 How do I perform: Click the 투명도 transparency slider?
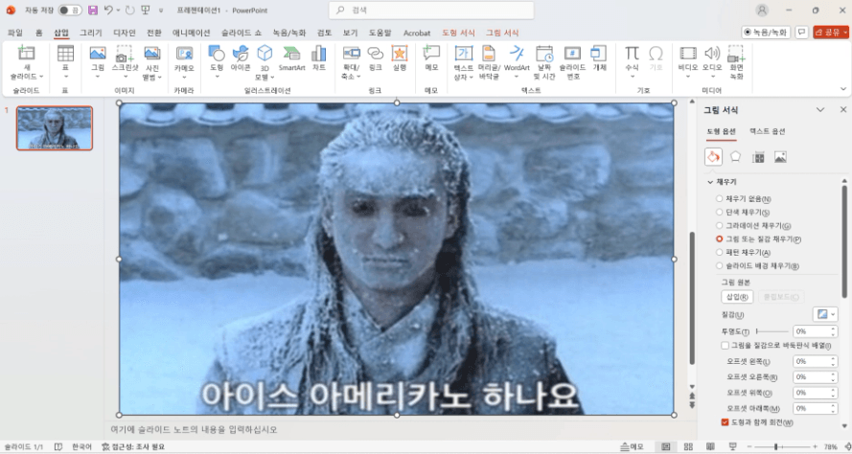click(x=772, y=331)
